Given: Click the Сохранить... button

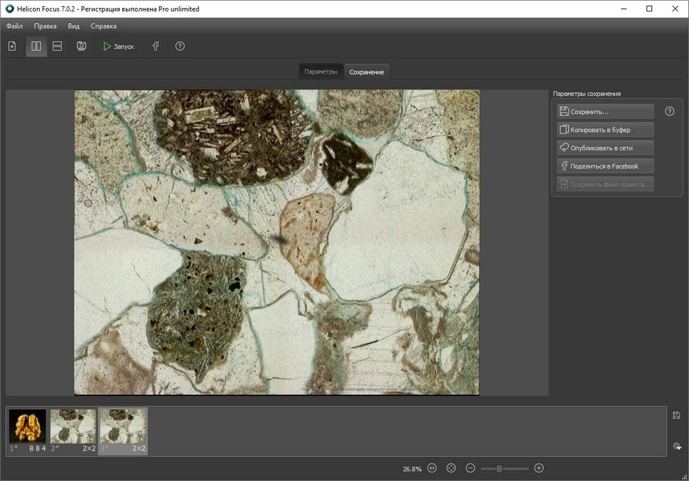Looking at the screenshot, I should pyautogui.click(x=605, y=112).
